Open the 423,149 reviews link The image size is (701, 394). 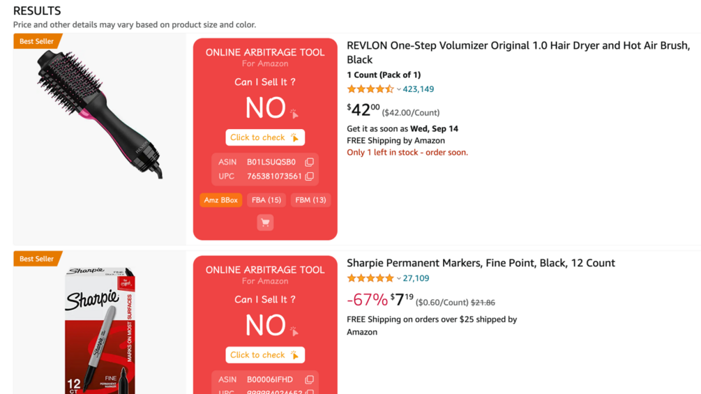click(x=419, y=89)
